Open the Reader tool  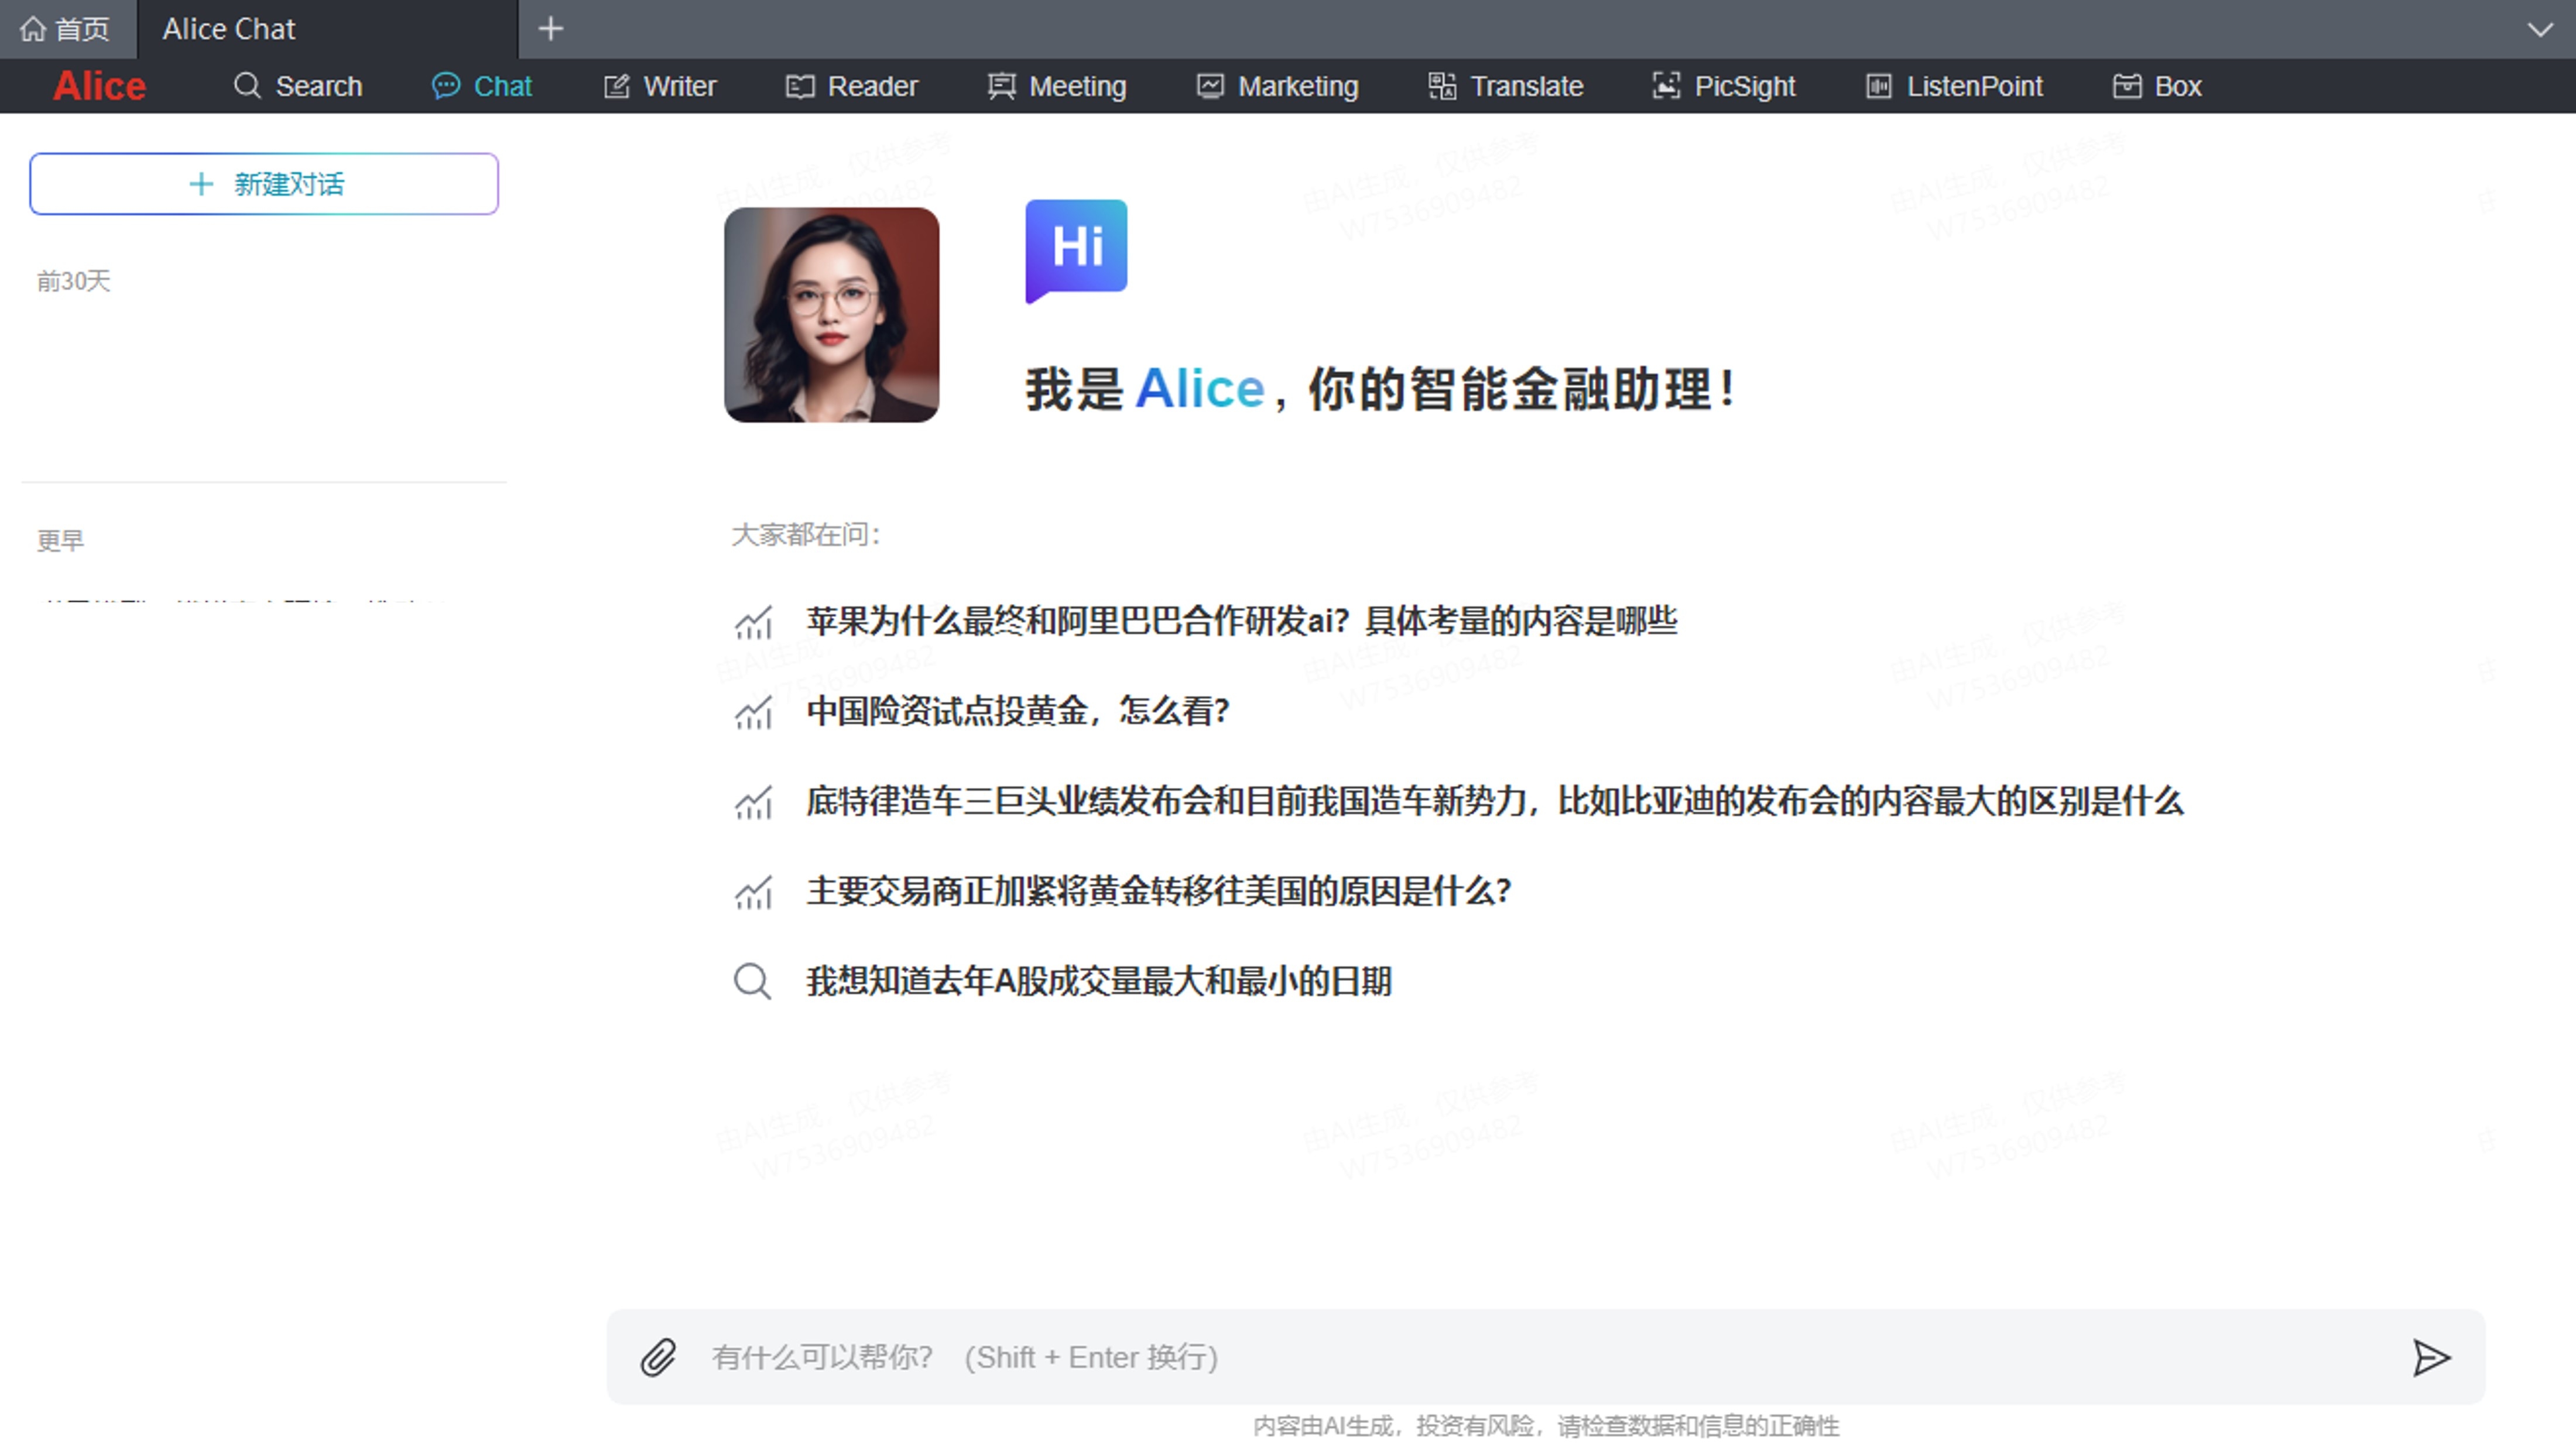coord(850,86)
